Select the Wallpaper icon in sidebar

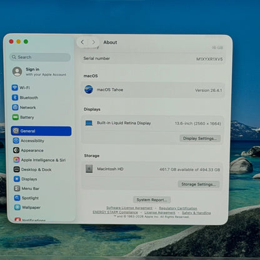(x=17, y=207)
